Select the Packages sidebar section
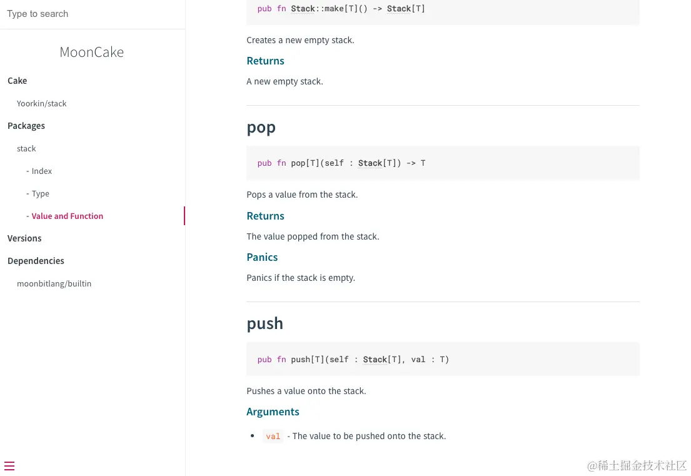 (26, 126)
